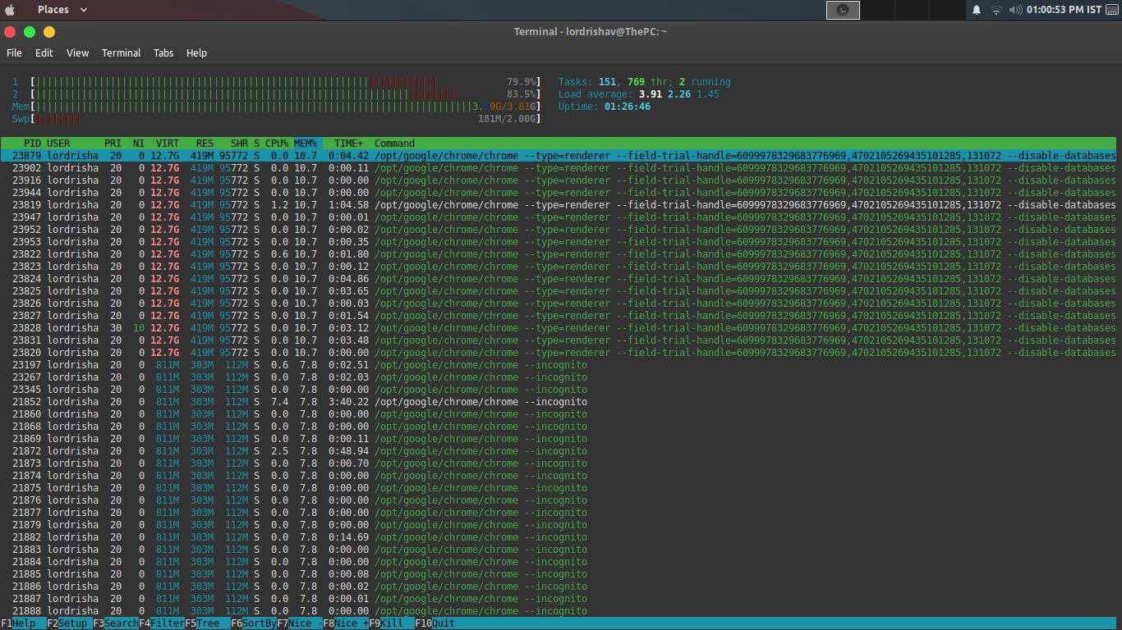Sort by VIRT column header
Viewport: 1122px width, 630px height.
point(168,144)
